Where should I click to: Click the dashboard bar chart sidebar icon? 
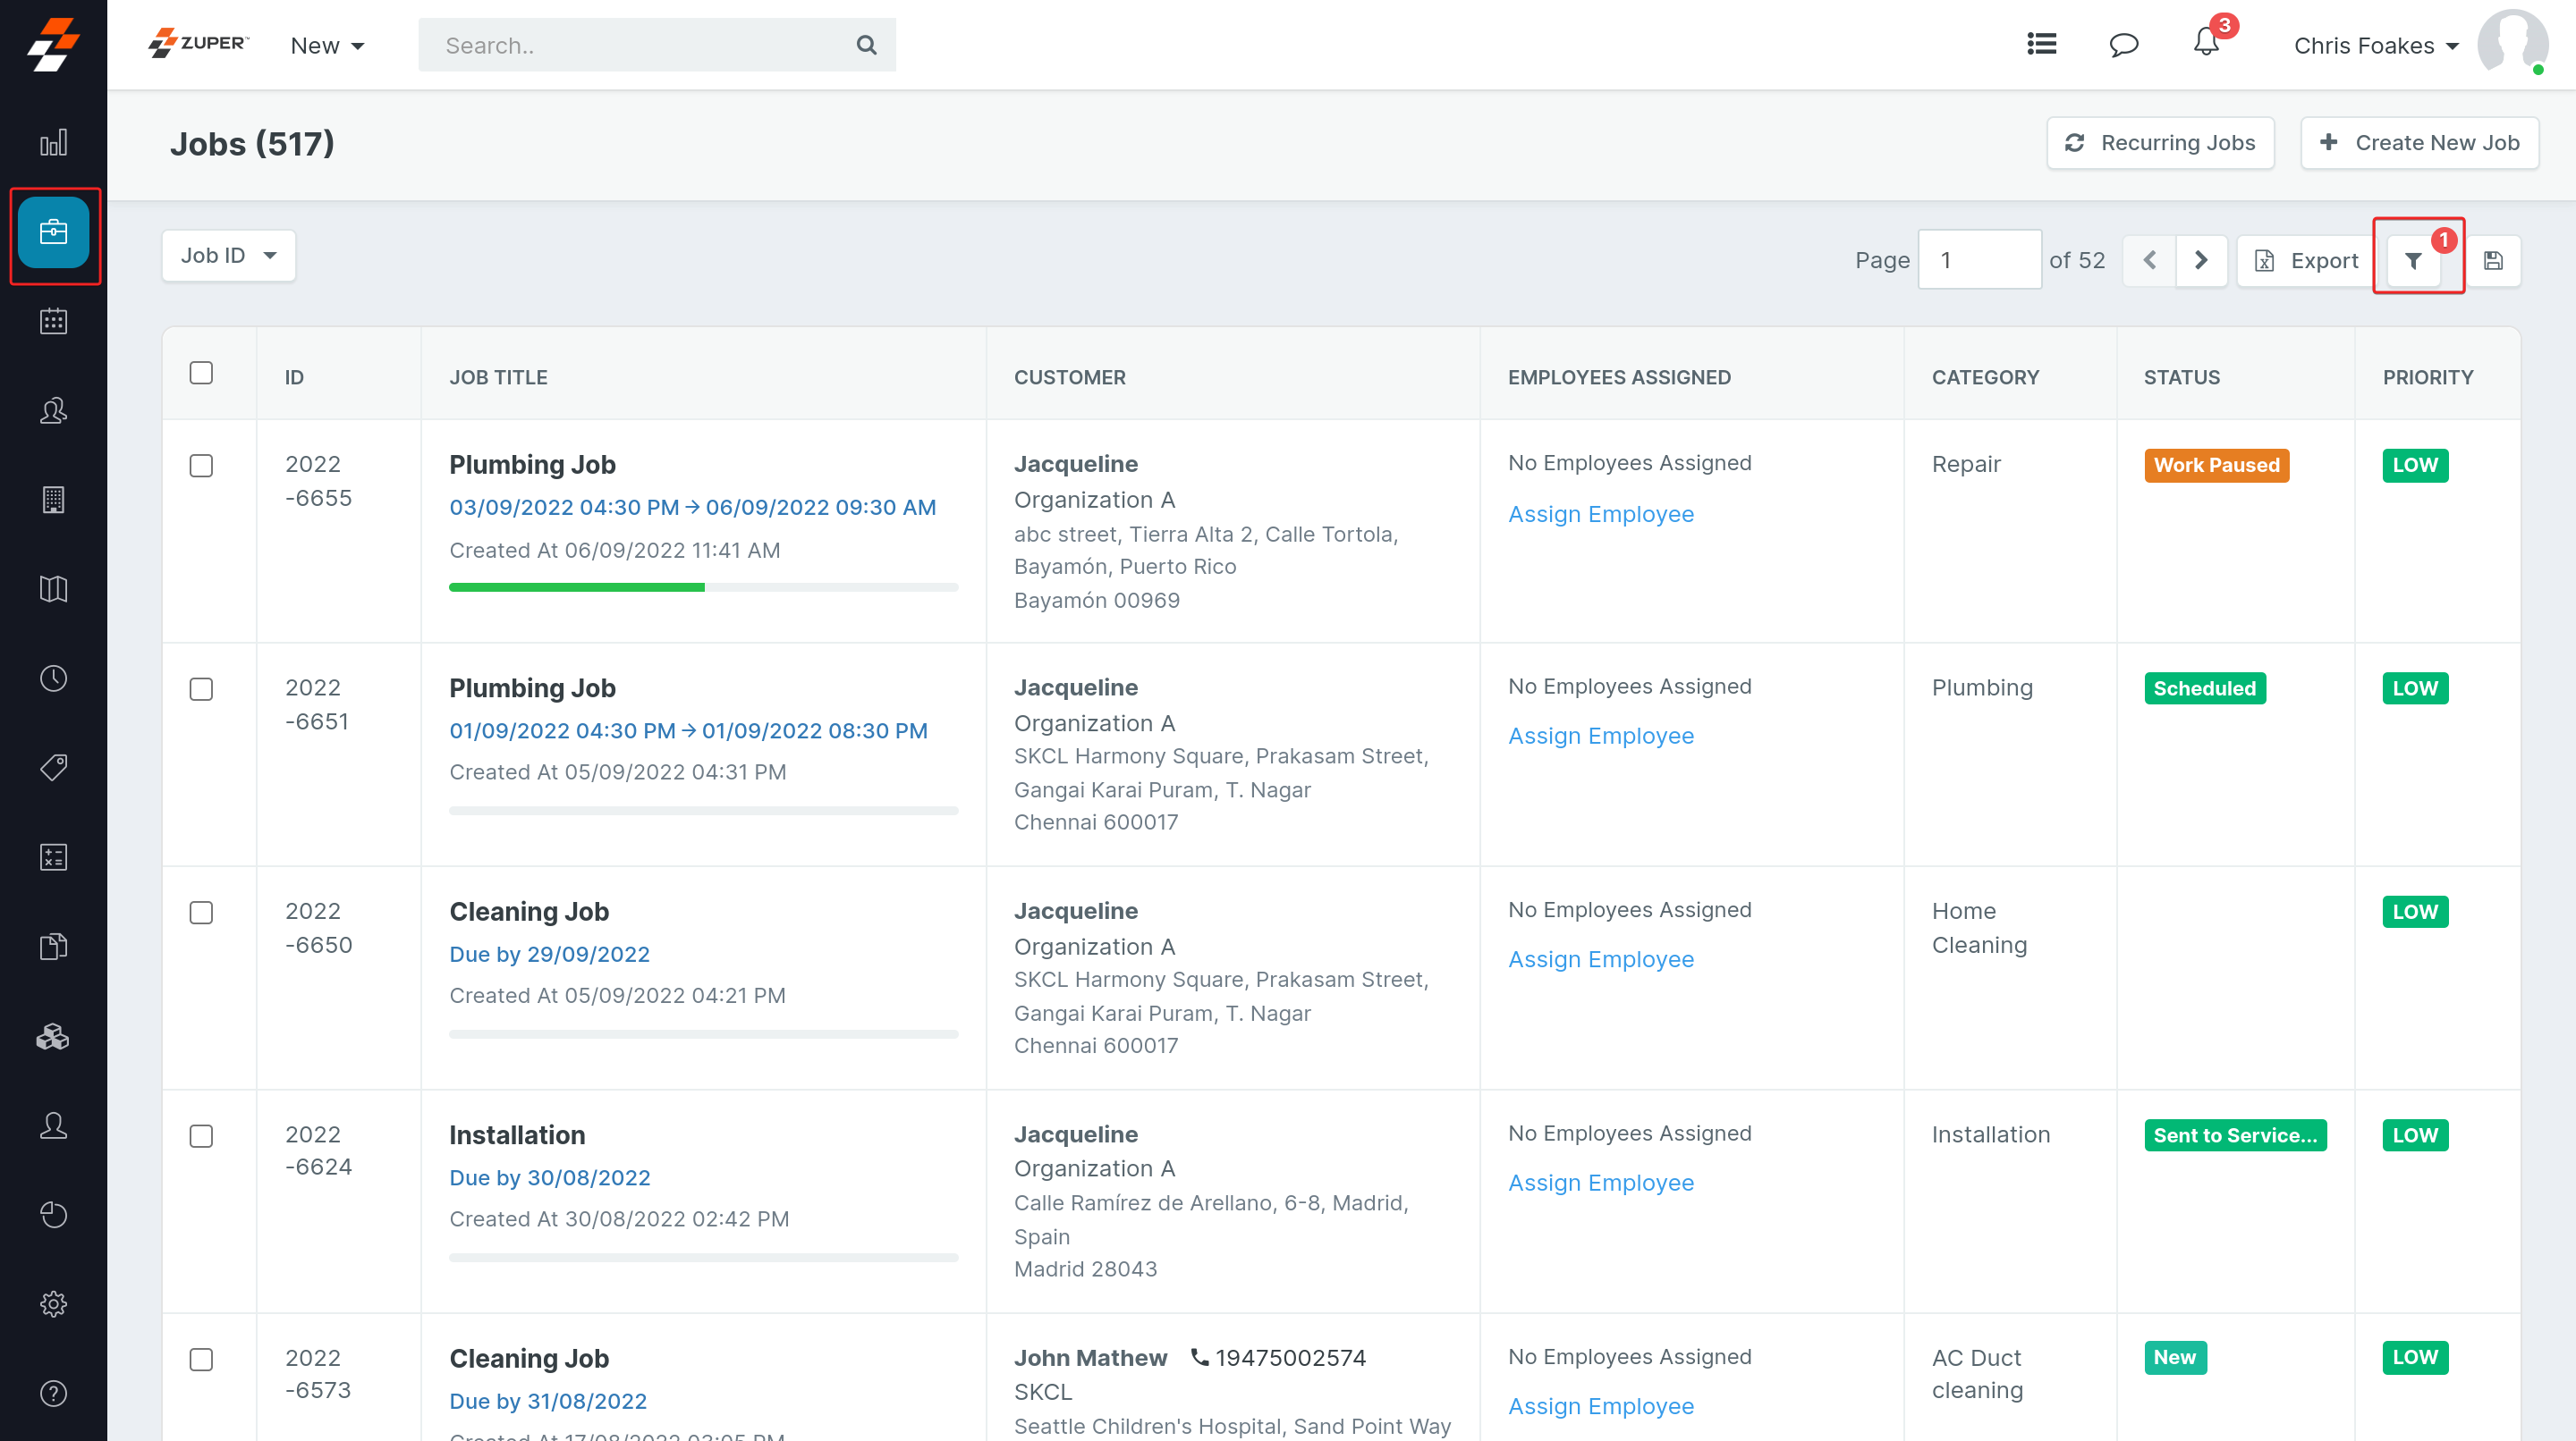coord(53,143)
